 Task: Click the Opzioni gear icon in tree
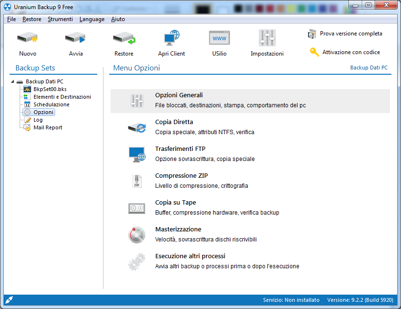[x=27, y=112]
